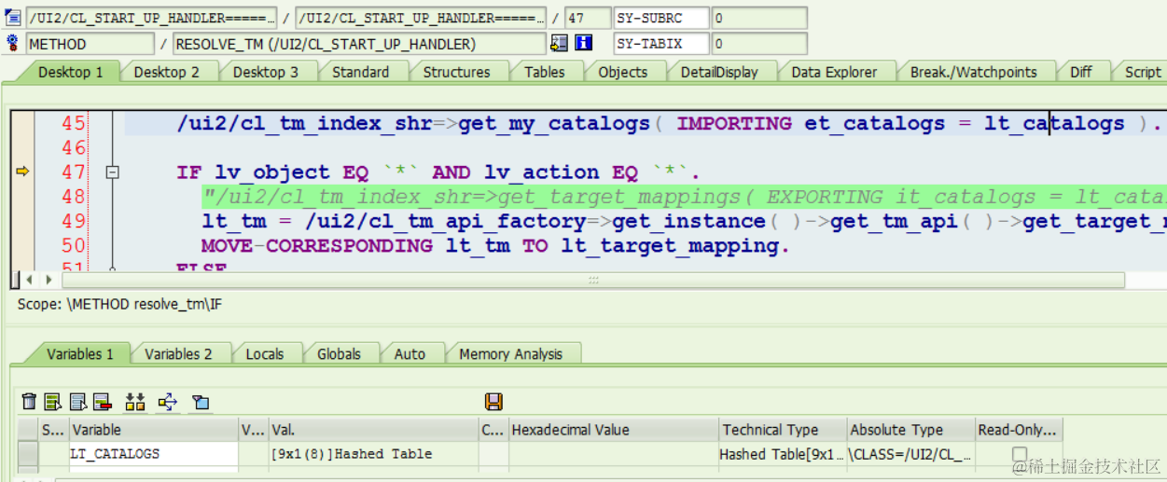Click the list icon with red minus

(103, 402)
